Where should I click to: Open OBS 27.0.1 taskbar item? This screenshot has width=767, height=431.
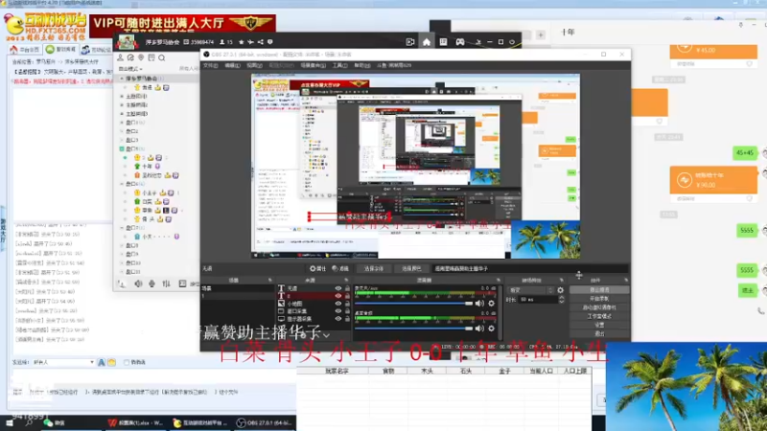(x=264, y=422)
